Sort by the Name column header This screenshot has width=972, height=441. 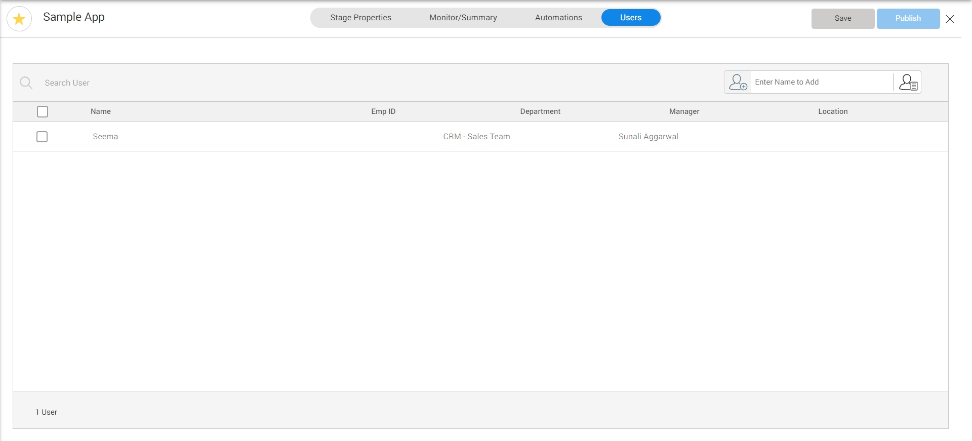[101, 111]
